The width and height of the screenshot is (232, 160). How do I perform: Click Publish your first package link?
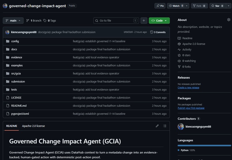(191, 108)
